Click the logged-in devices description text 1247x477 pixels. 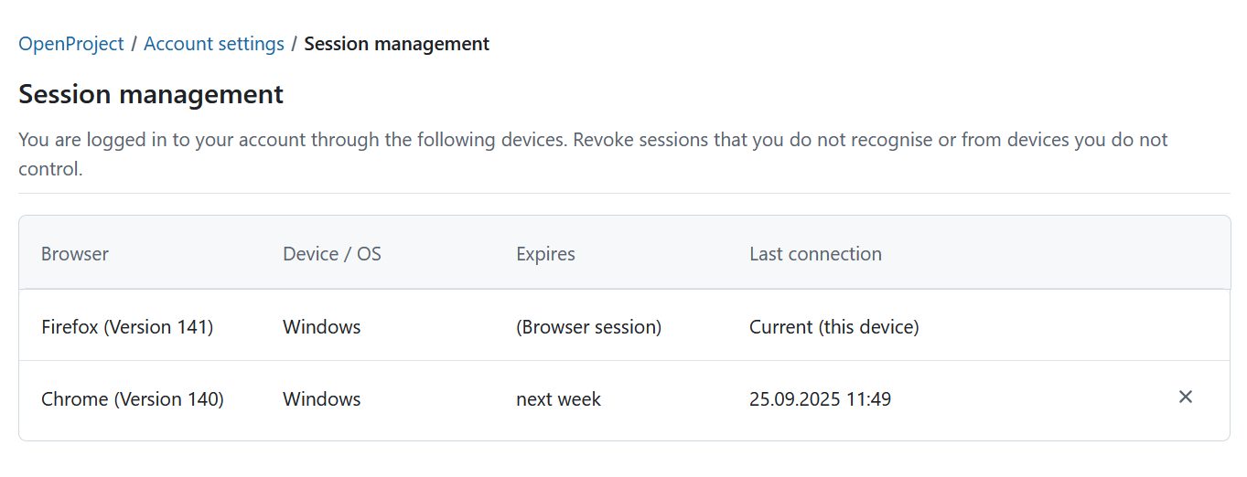[x=593, y=141]
